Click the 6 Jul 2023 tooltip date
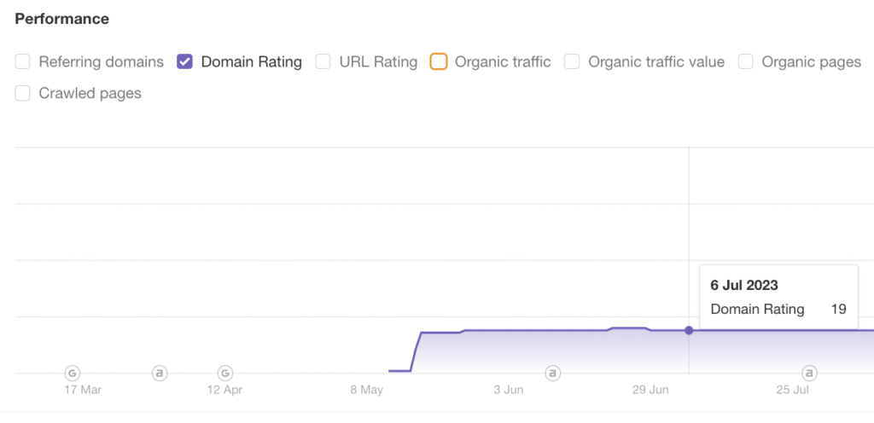This screenshot has width=874, height=423. (744, 286)
